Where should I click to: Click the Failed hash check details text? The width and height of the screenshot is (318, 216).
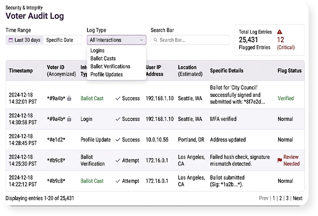coord(240,161)
